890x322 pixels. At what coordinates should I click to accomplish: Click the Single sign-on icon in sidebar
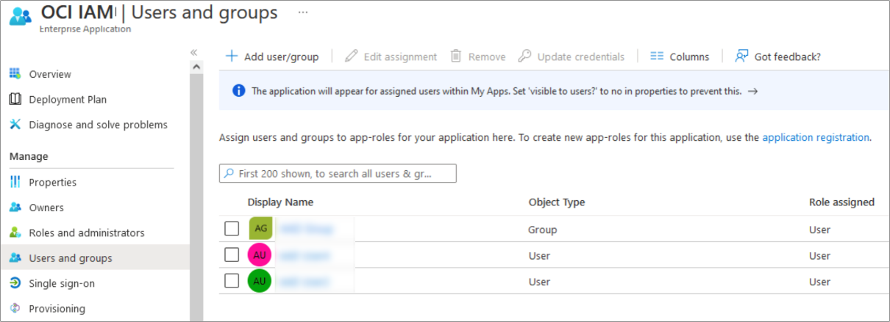15,283
